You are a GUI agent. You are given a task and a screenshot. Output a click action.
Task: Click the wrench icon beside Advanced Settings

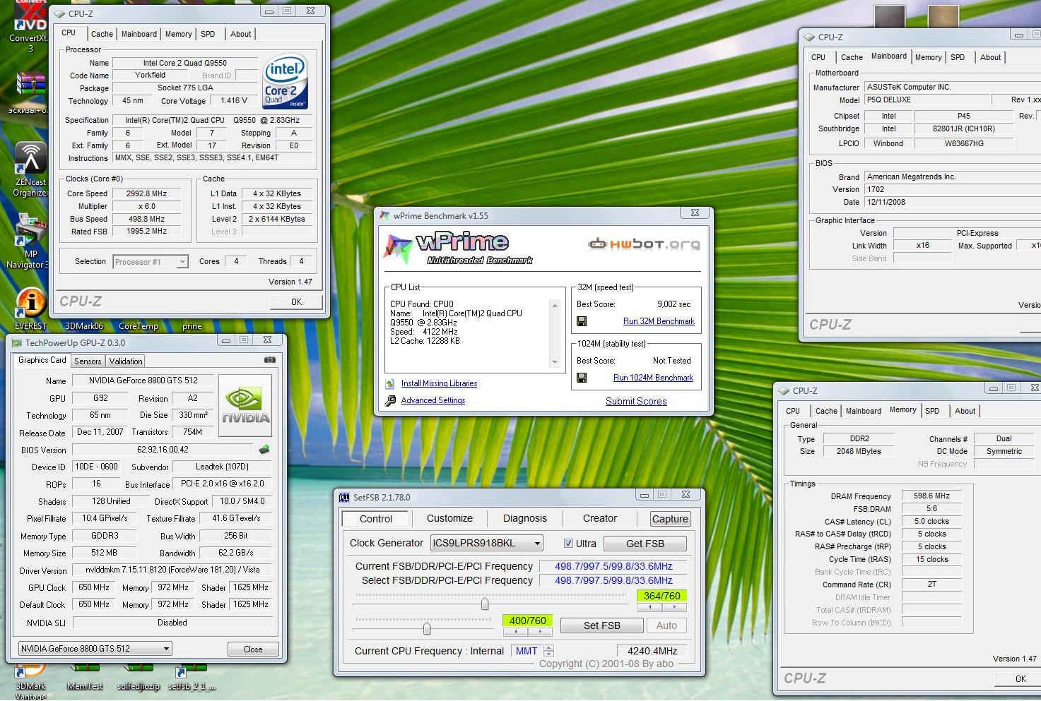[390, 400]
